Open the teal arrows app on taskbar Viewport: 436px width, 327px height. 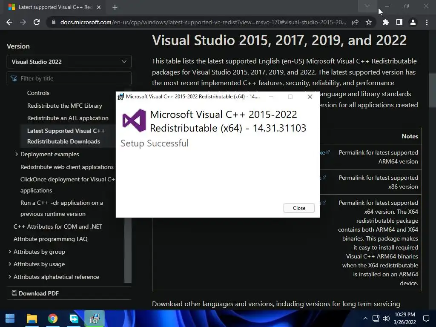[x=74, y=318]
